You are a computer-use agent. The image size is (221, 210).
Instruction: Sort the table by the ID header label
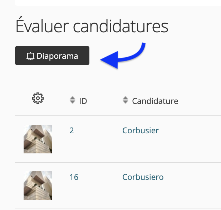83,101
